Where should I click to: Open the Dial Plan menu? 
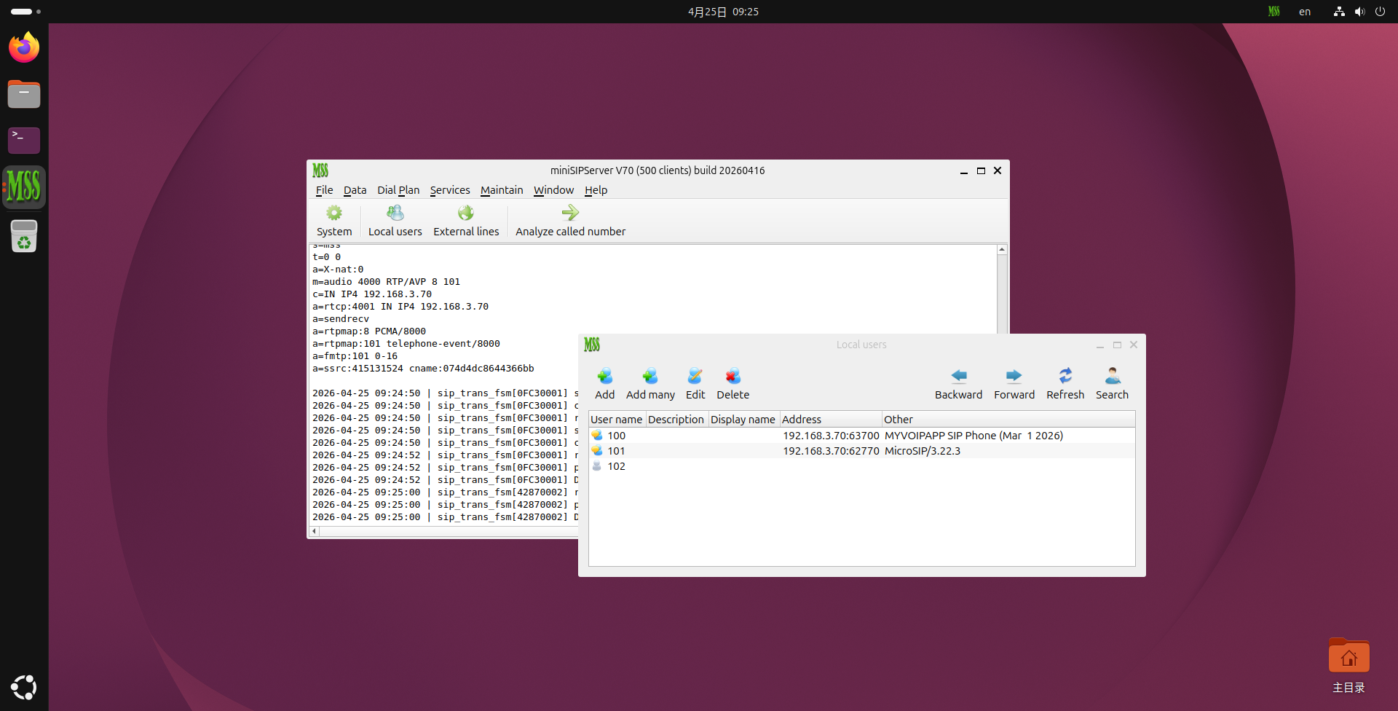[398, 190]
